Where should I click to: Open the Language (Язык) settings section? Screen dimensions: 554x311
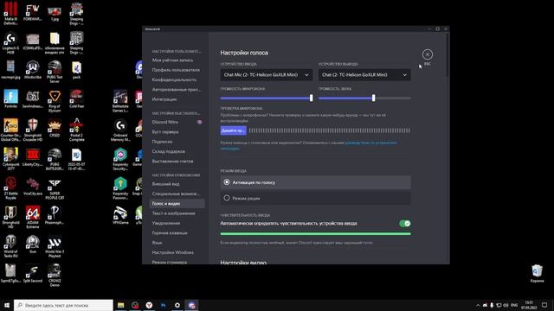coord(158,243)
